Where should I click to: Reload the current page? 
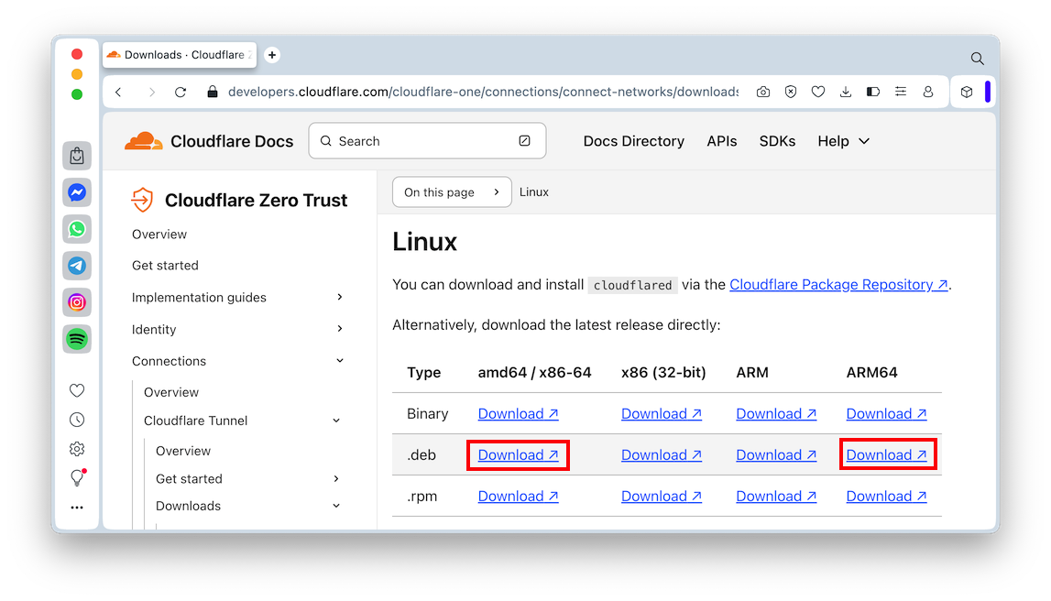[181, 93]
